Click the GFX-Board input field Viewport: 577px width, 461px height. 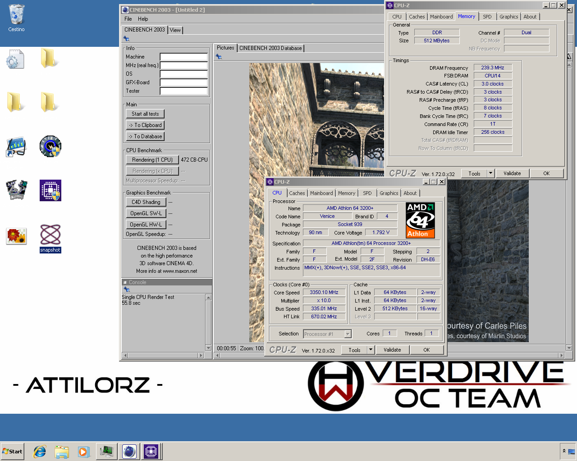pos(183,82)
